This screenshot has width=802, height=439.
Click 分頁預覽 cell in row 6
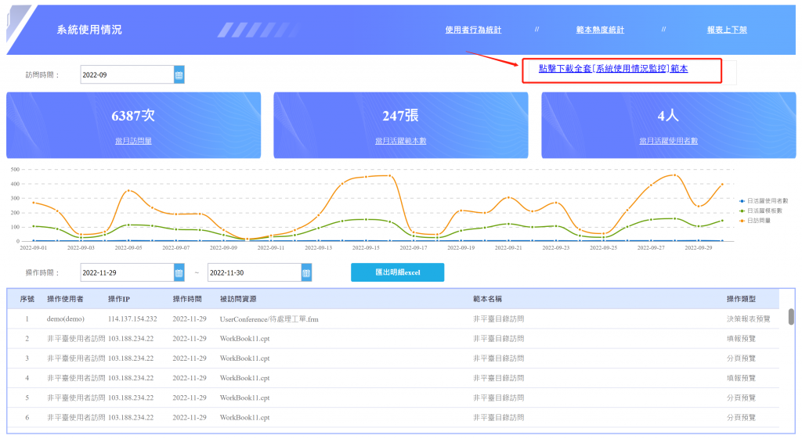tap(741, 418)
